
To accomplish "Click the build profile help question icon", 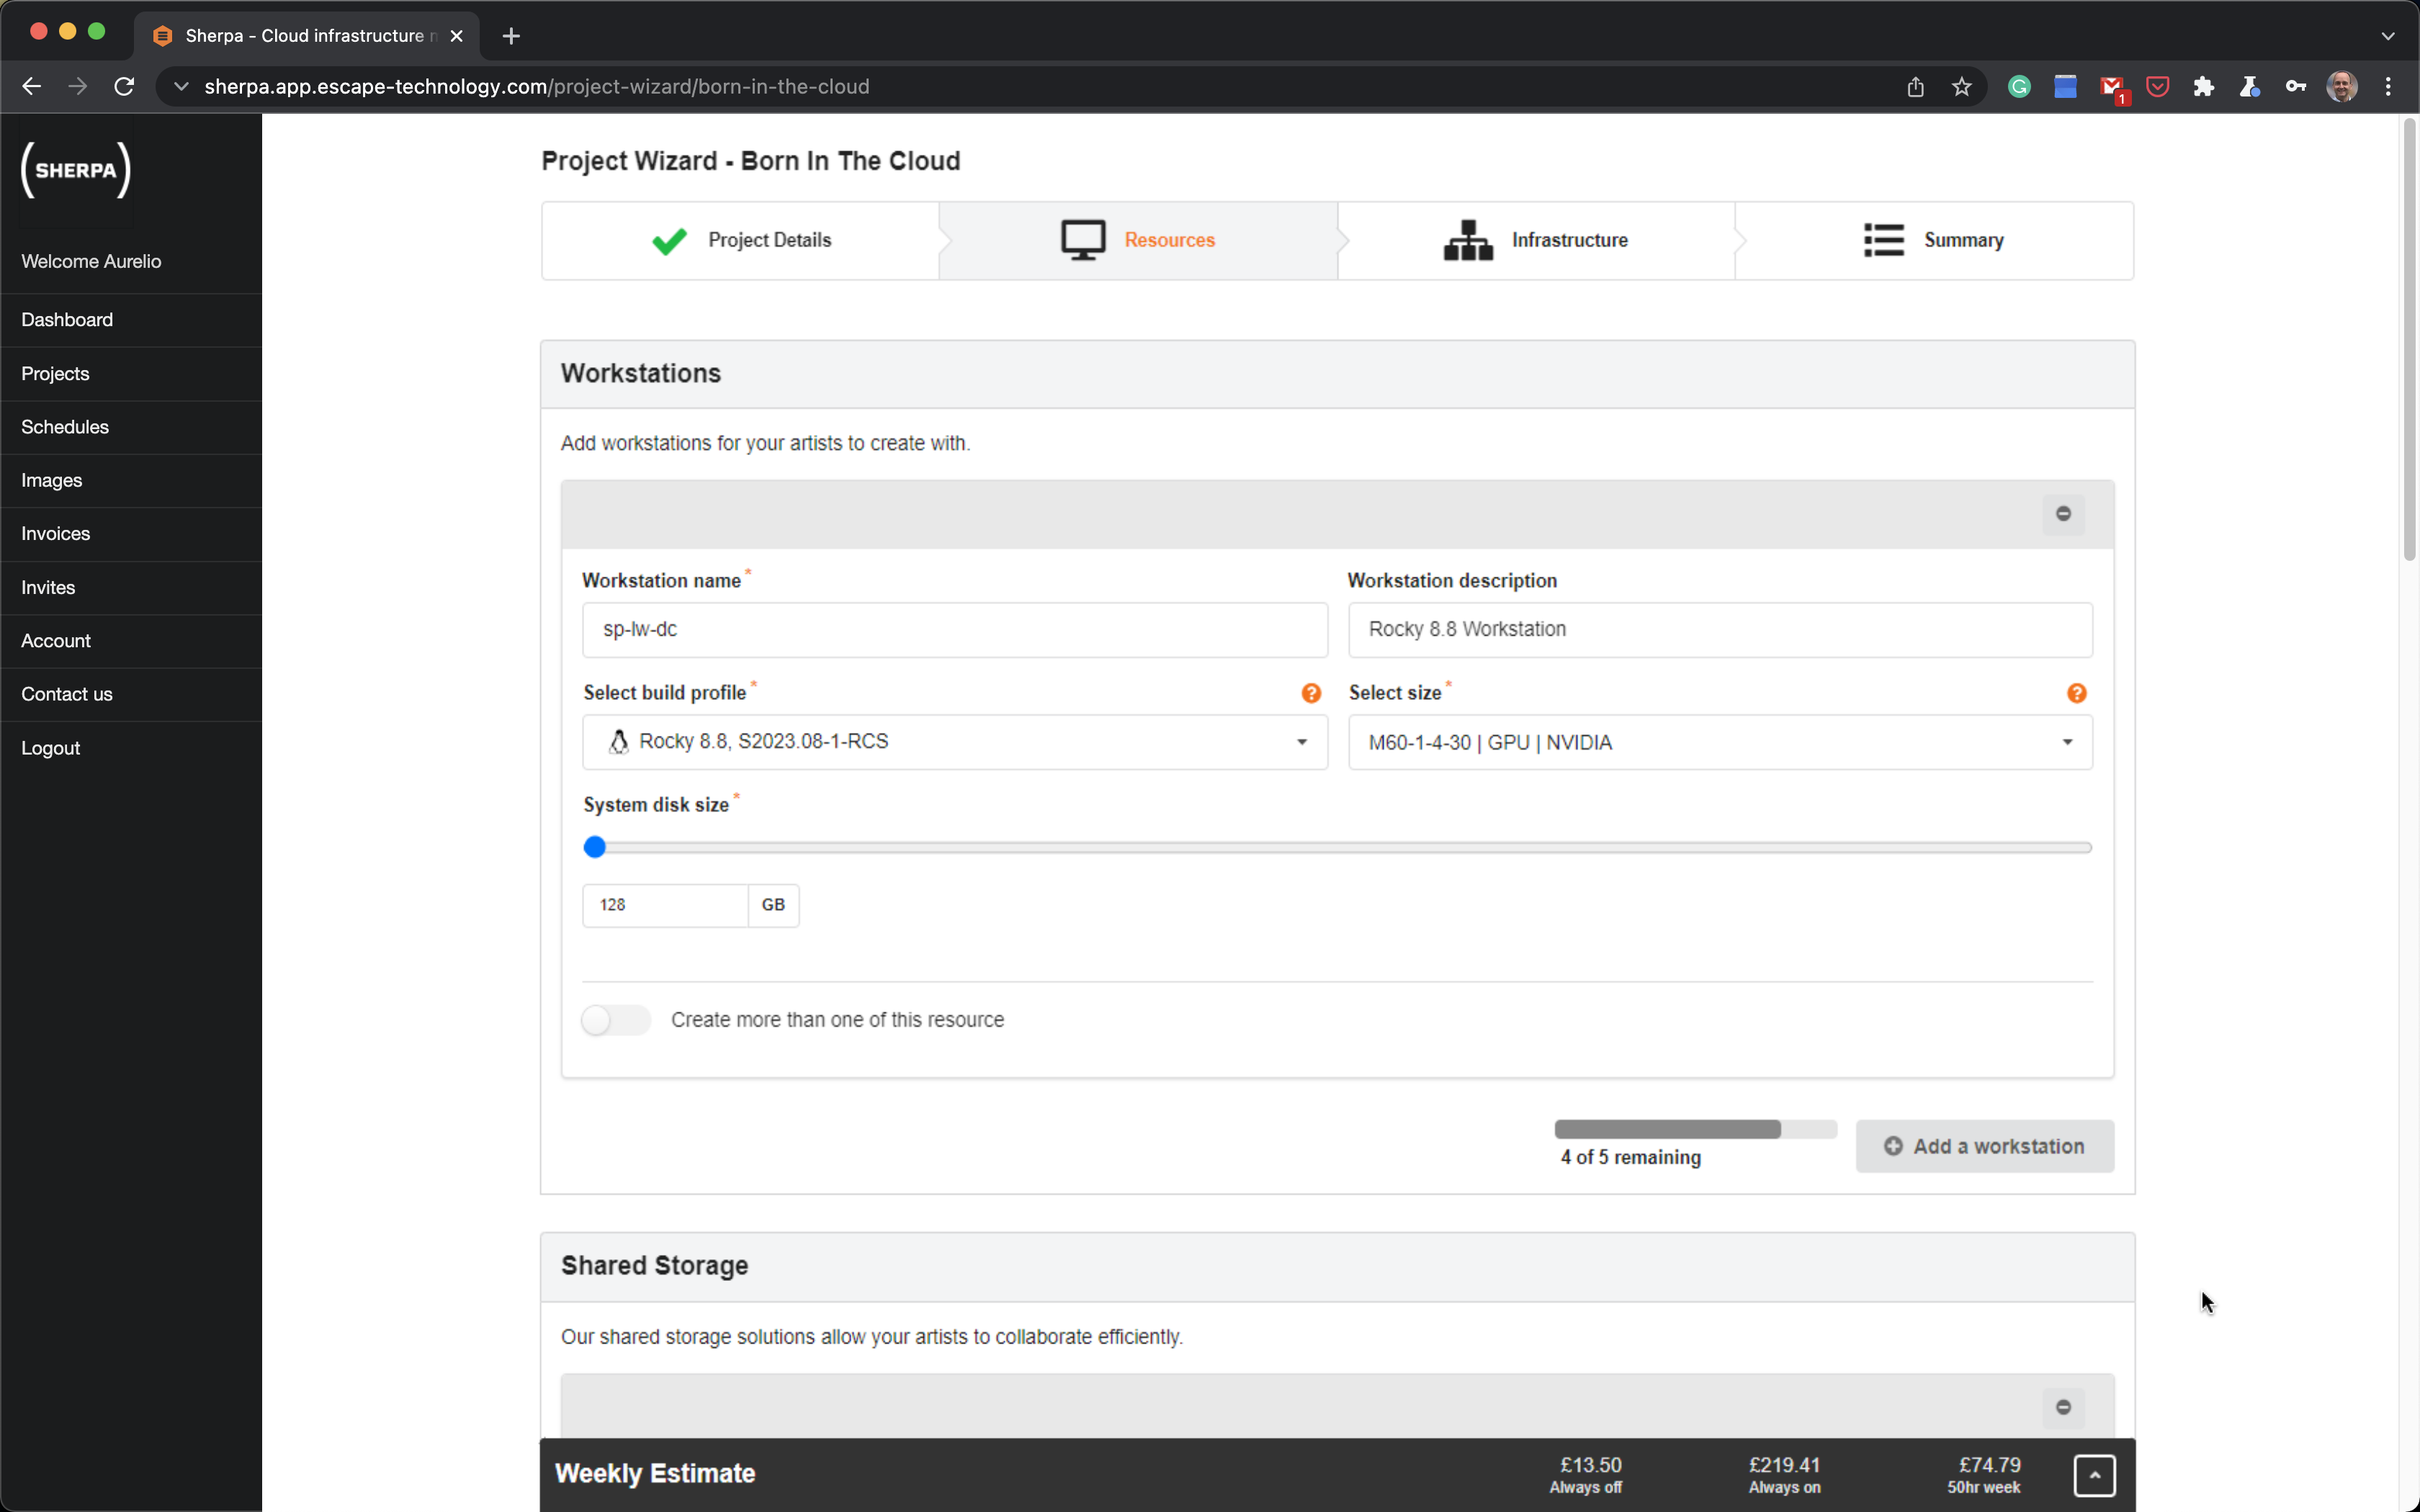I will tap(1310, 693).
